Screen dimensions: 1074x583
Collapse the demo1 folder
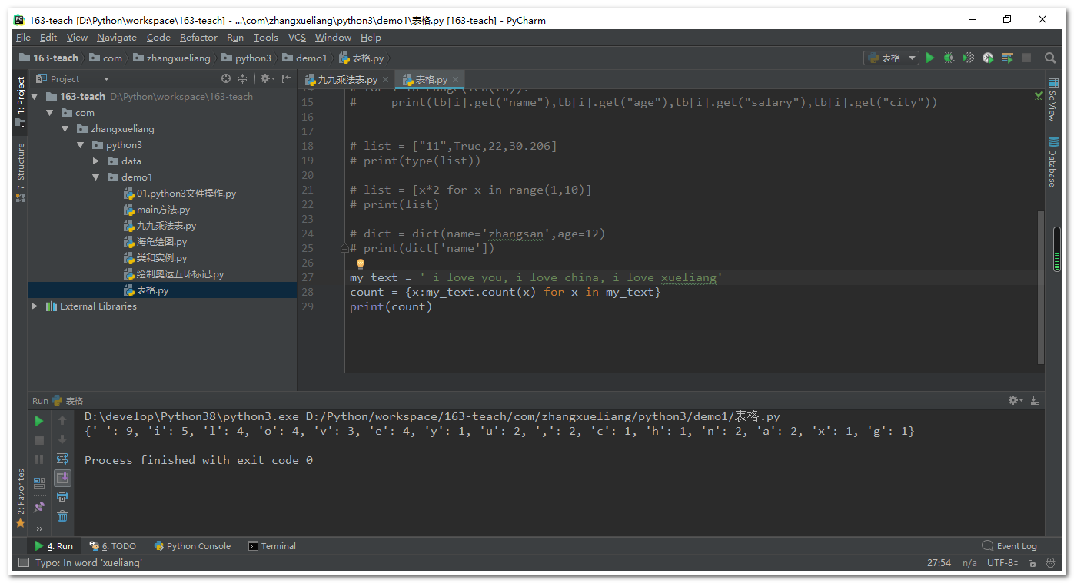point(96,177)
